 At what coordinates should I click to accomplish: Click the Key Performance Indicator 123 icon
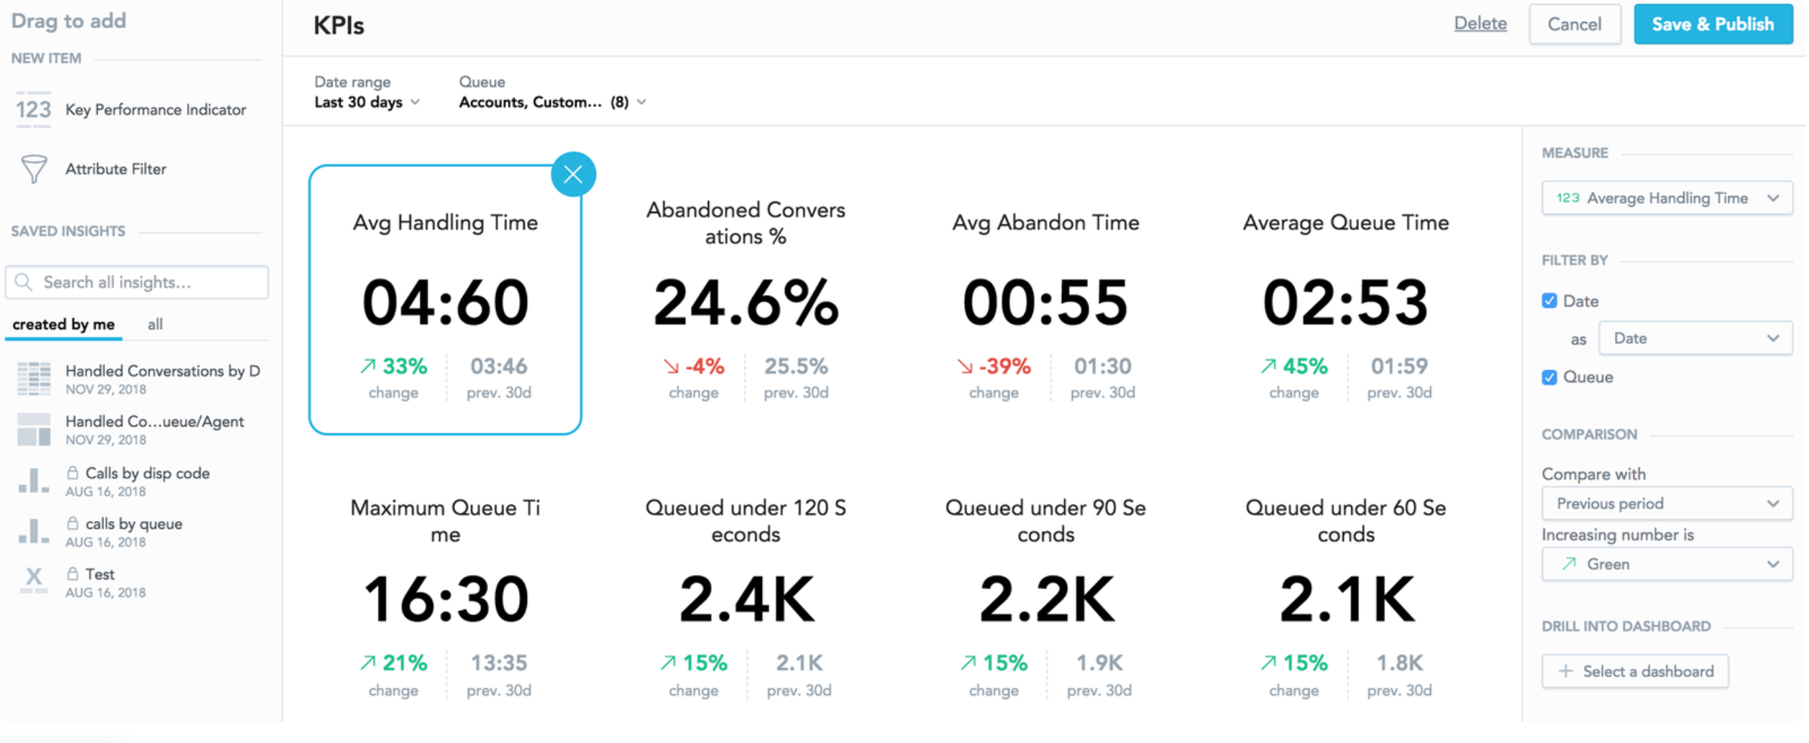click(x=33, y=110)
